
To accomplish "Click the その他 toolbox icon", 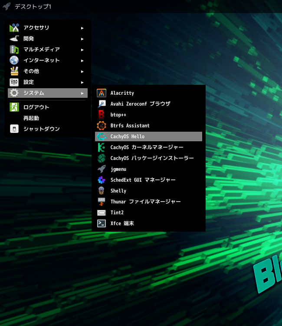I will (14, 71).
